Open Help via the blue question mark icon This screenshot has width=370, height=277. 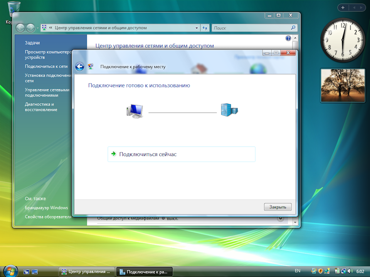coord(288,38)
